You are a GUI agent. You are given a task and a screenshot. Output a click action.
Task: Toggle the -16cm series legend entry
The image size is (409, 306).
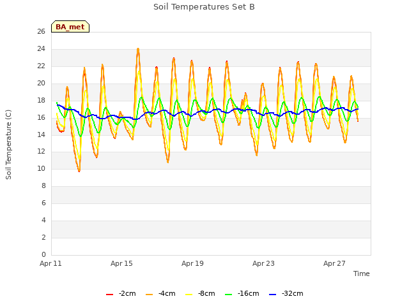(242, 294)
